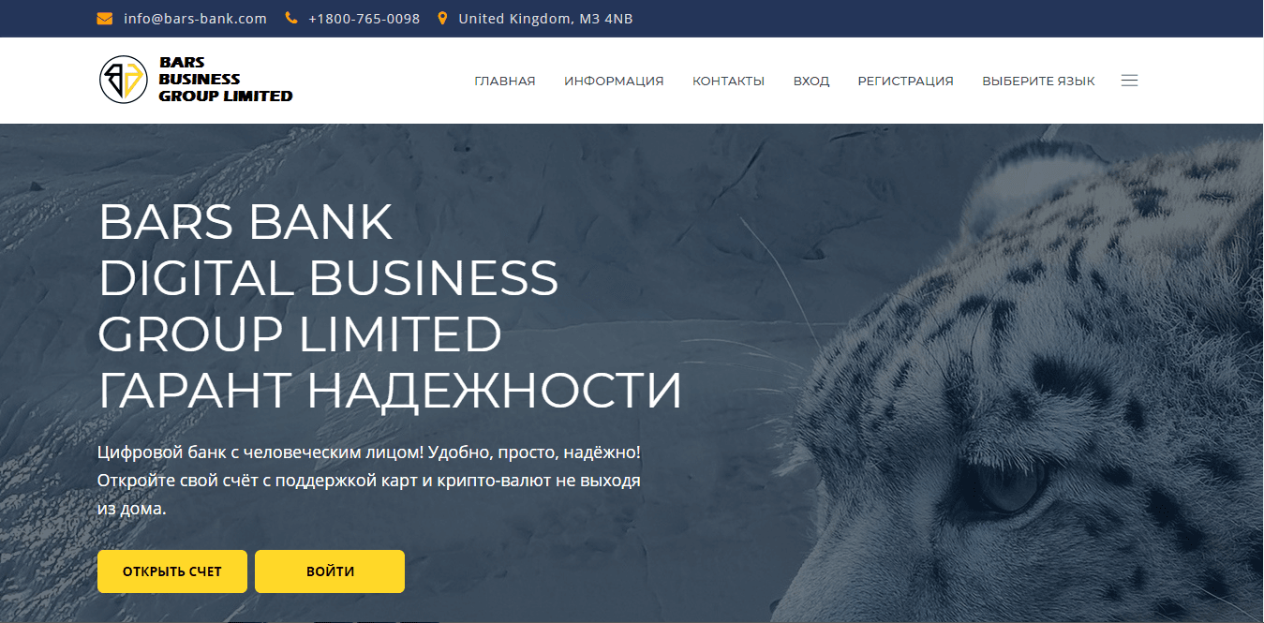Click the envelope email icon
The width and height of the screenshot is (1264, 623).
(x=105, y=19)
